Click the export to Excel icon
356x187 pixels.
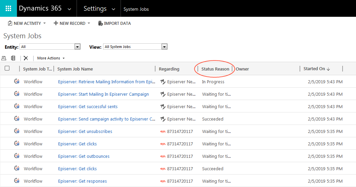(x=13, y=58)
